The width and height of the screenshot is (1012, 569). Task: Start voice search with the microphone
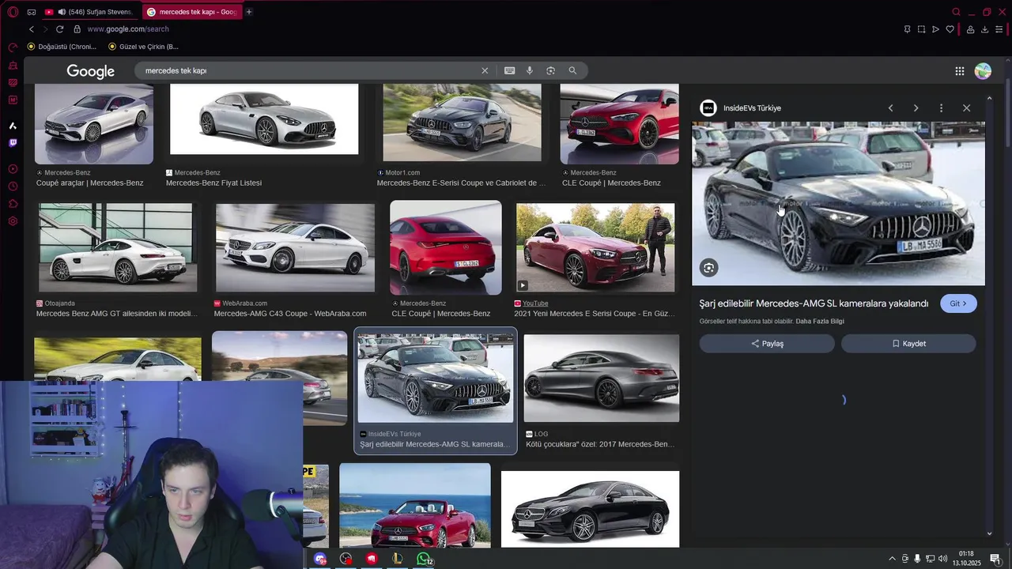(x=530, y=70)
